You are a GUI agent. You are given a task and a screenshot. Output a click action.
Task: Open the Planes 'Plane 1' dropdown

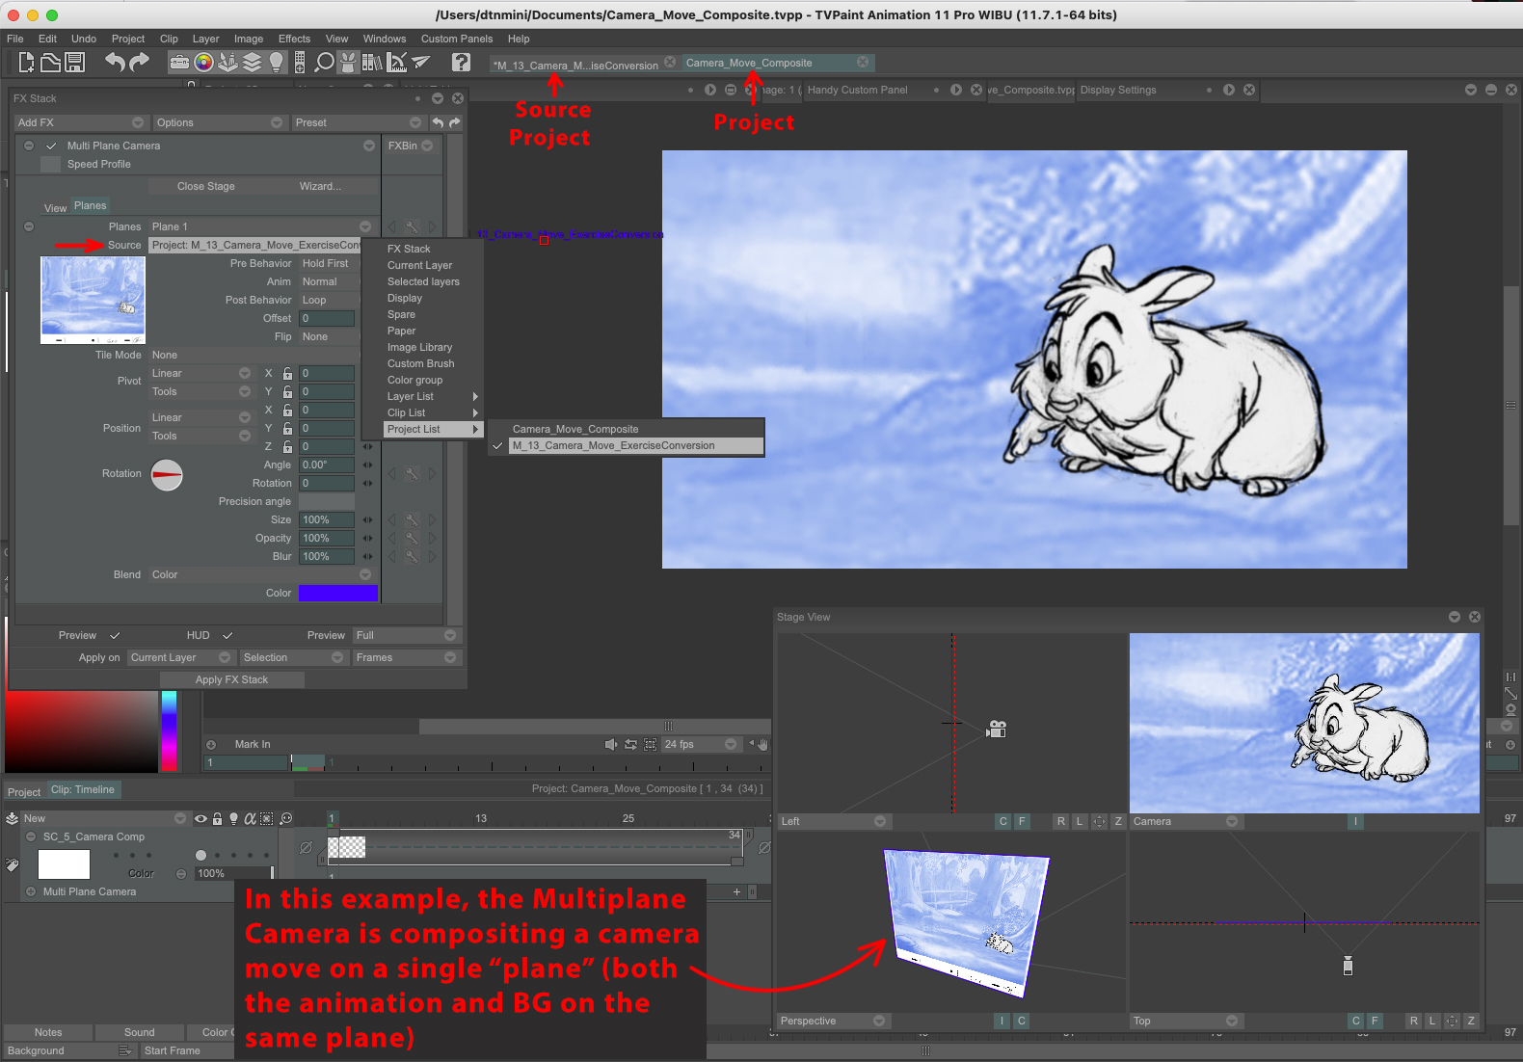[x=261, y=226]
